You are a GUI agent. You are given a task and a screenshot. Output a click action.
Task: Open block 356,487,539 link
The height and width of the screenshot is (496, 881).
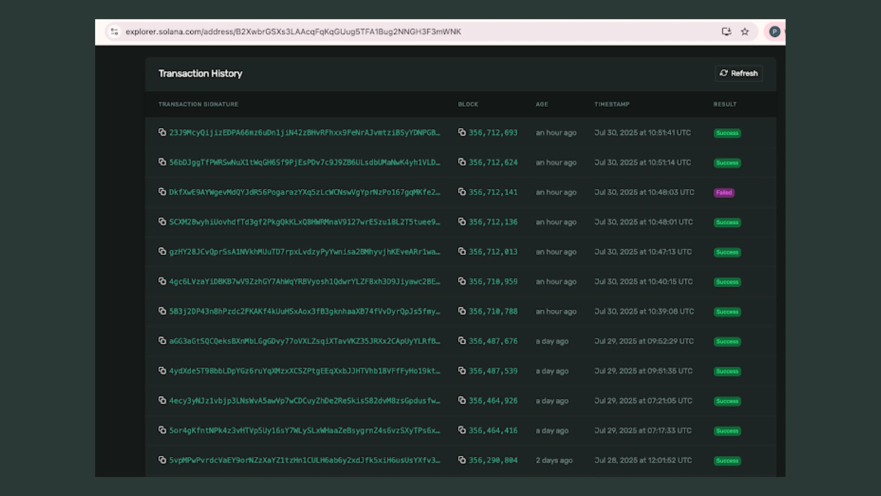493,371
